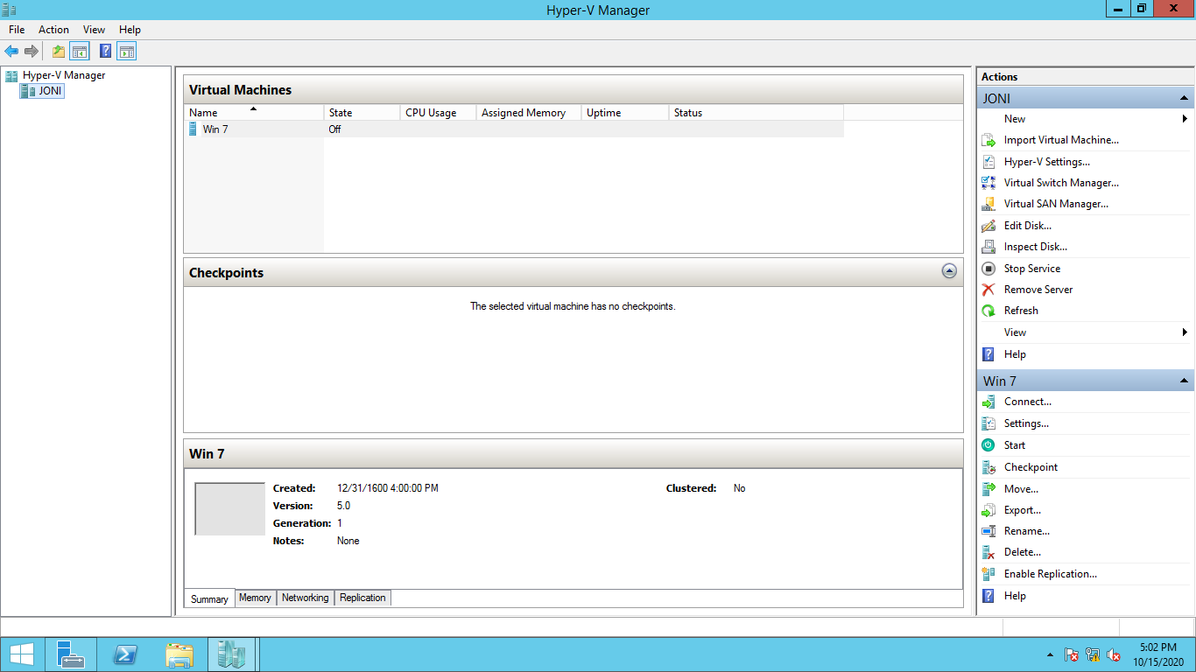The image size is (1196, 672).
Task: Switch to the Memory tab
Action: pos(255,598)
